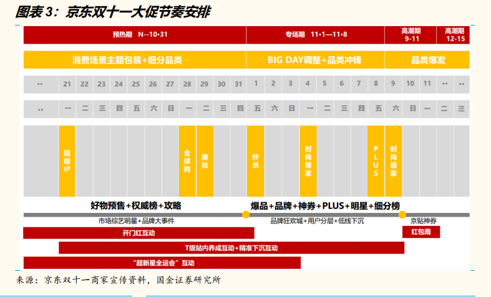Click the 高潮期 12-15 header cell
The height and width of the screenshot is (297, 491).
pos(453,35)
